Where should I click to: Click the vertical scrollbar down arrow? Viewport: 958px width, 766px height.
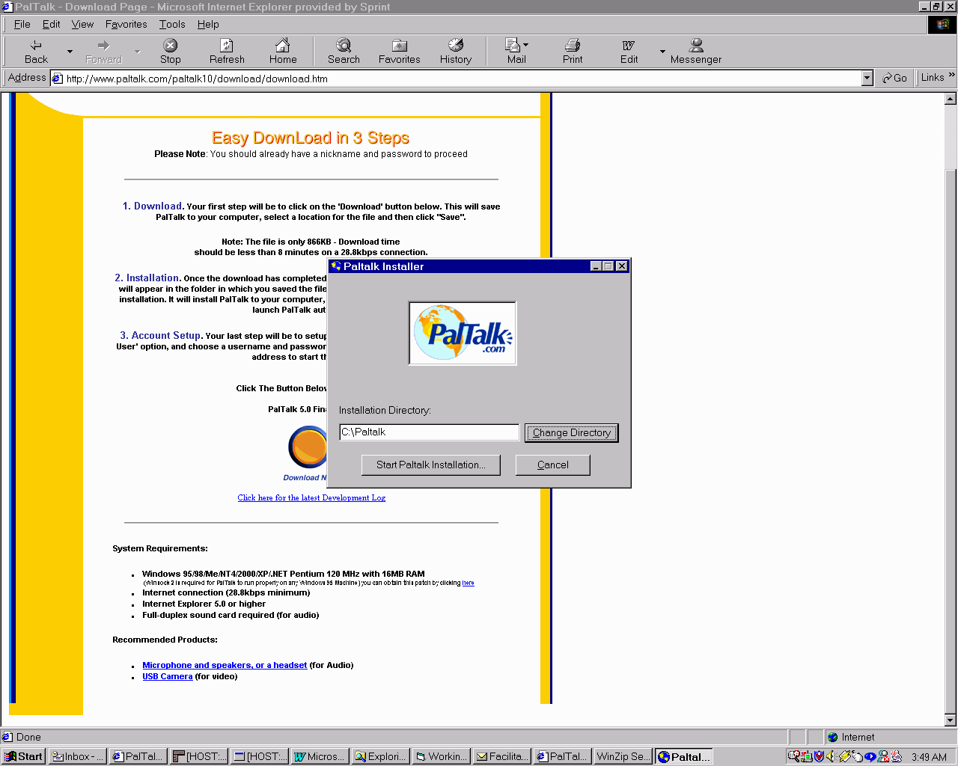coord(951,720)
